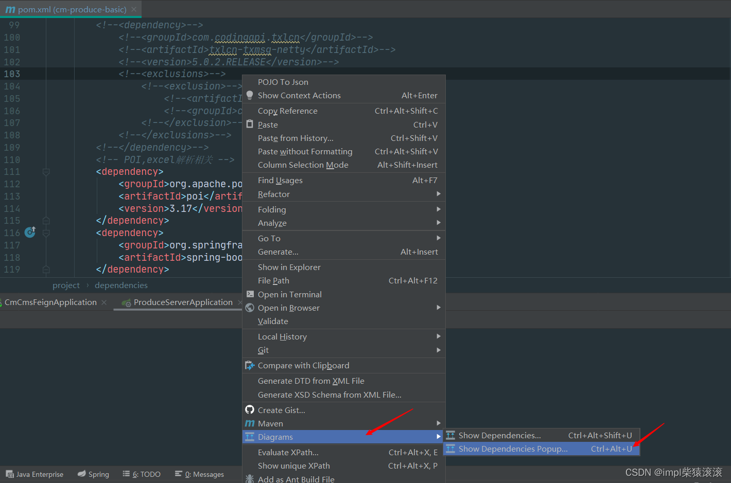Image resolution: width=731 pixels, height=483 pixels.
Task: Switch to ProduceServerApplication run tab
Action: (183, 302)
